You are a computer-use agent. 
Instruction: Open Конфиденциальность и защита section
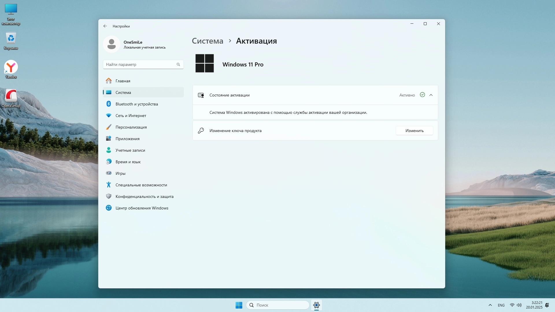144,196
